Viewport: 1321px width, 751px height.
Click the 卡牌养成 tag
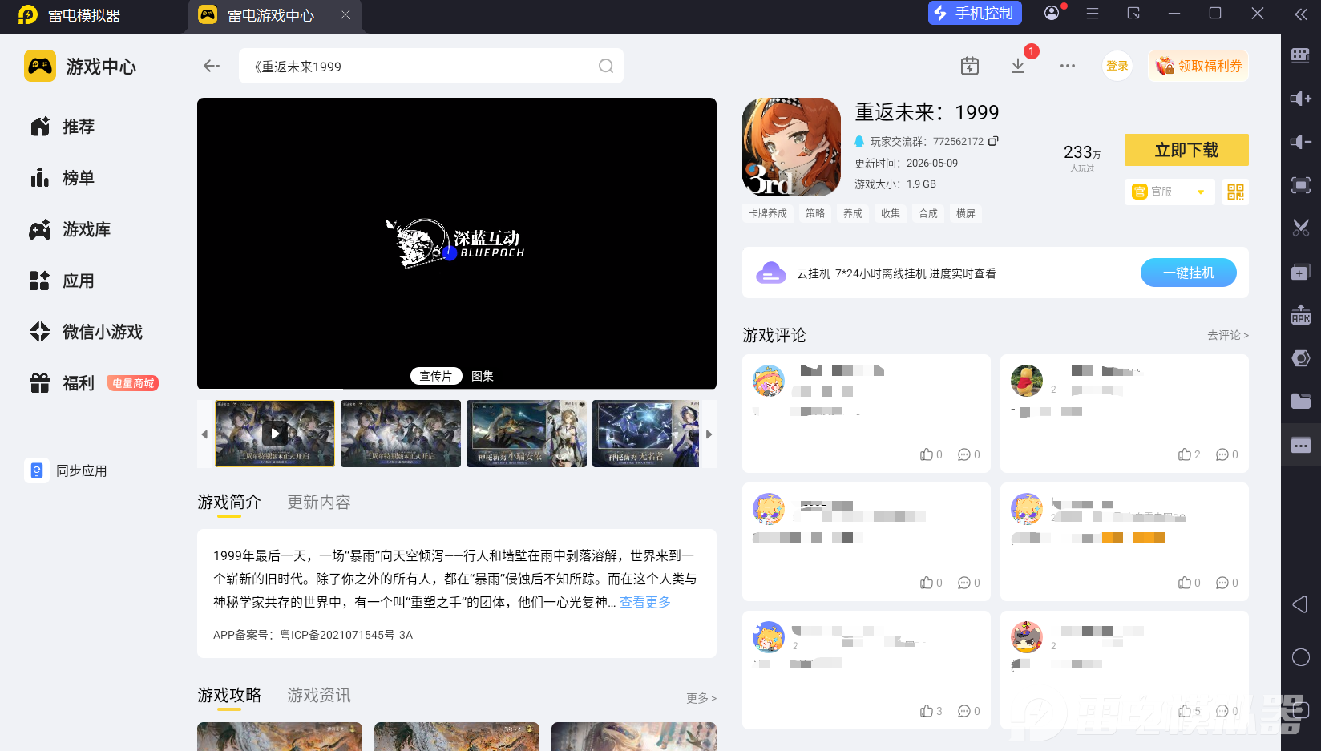[x=768, y=213]
